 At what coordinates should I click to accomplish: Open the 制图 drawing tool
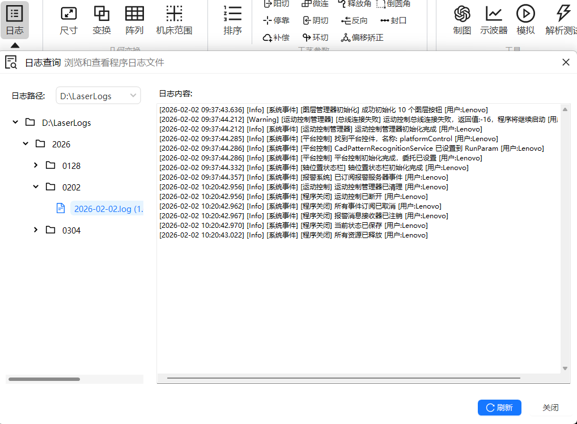pos(462,20)
